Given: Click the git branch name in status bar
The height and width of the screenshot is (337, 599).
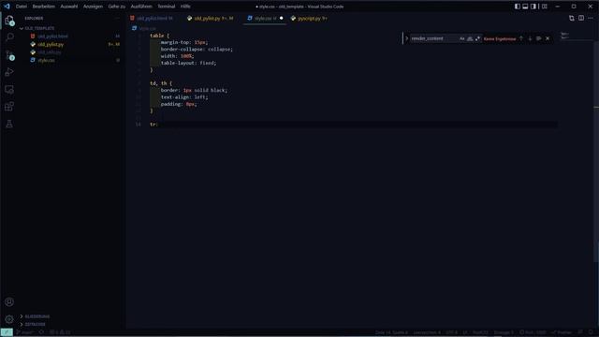Looking at the screenshot, I should tap(24, 332).
